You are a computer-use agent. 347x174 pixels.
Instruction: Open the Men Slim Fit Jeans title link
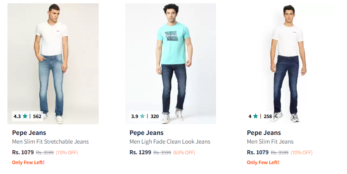point(270,142)
